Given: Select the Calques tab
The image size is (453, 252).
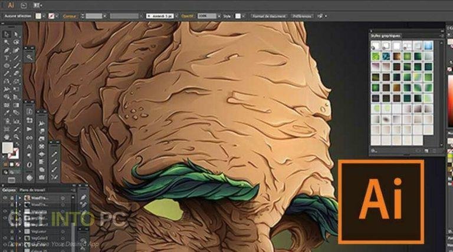Looking at the screenshot, I should click(9, 190).
